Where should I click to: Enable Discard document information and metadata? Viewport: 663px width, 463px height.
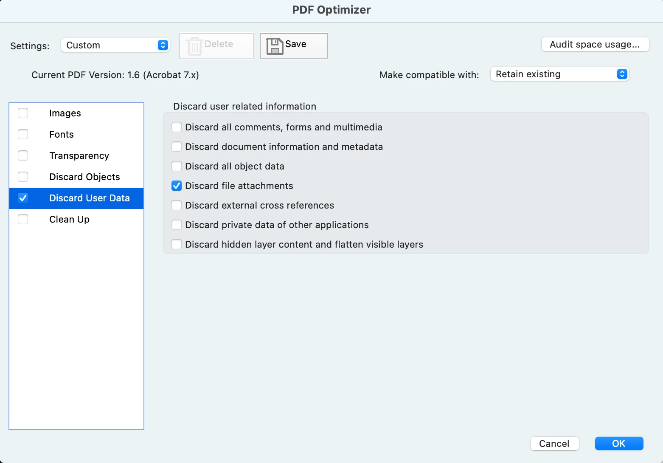click(x=177, y=147)
